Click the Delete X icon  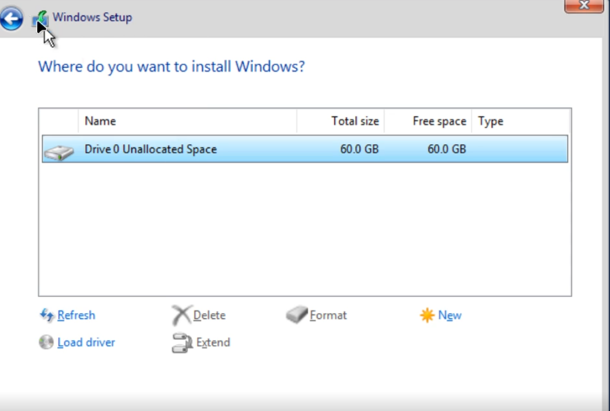[x=181, y=315]
